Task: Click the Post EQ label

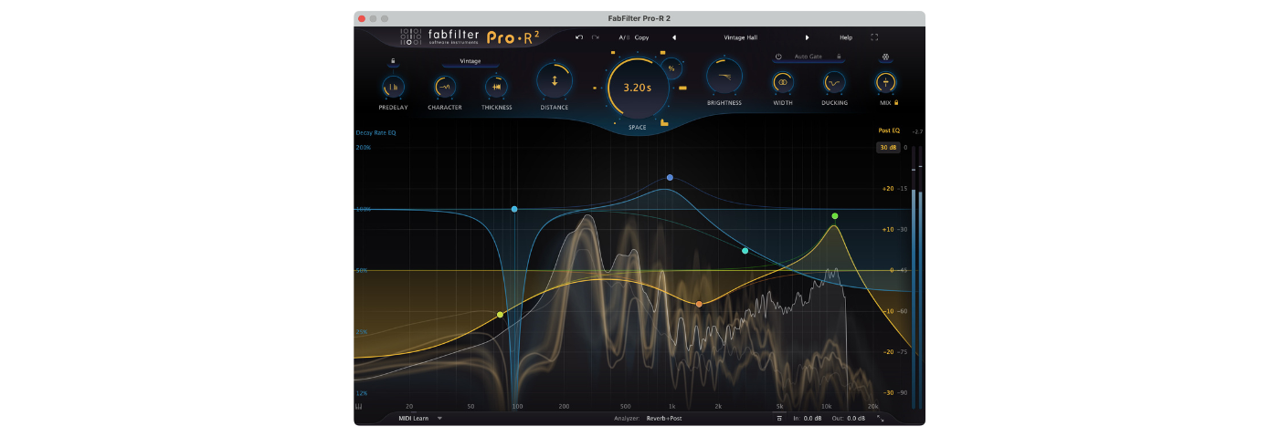Action: click(889, 130)
